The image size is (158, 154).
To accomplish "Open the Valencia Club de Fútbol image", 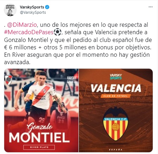I will [x=116, y=110].
